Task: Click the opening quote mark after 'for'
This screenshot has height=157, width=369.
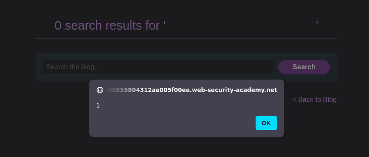Action: pos(164,24)
